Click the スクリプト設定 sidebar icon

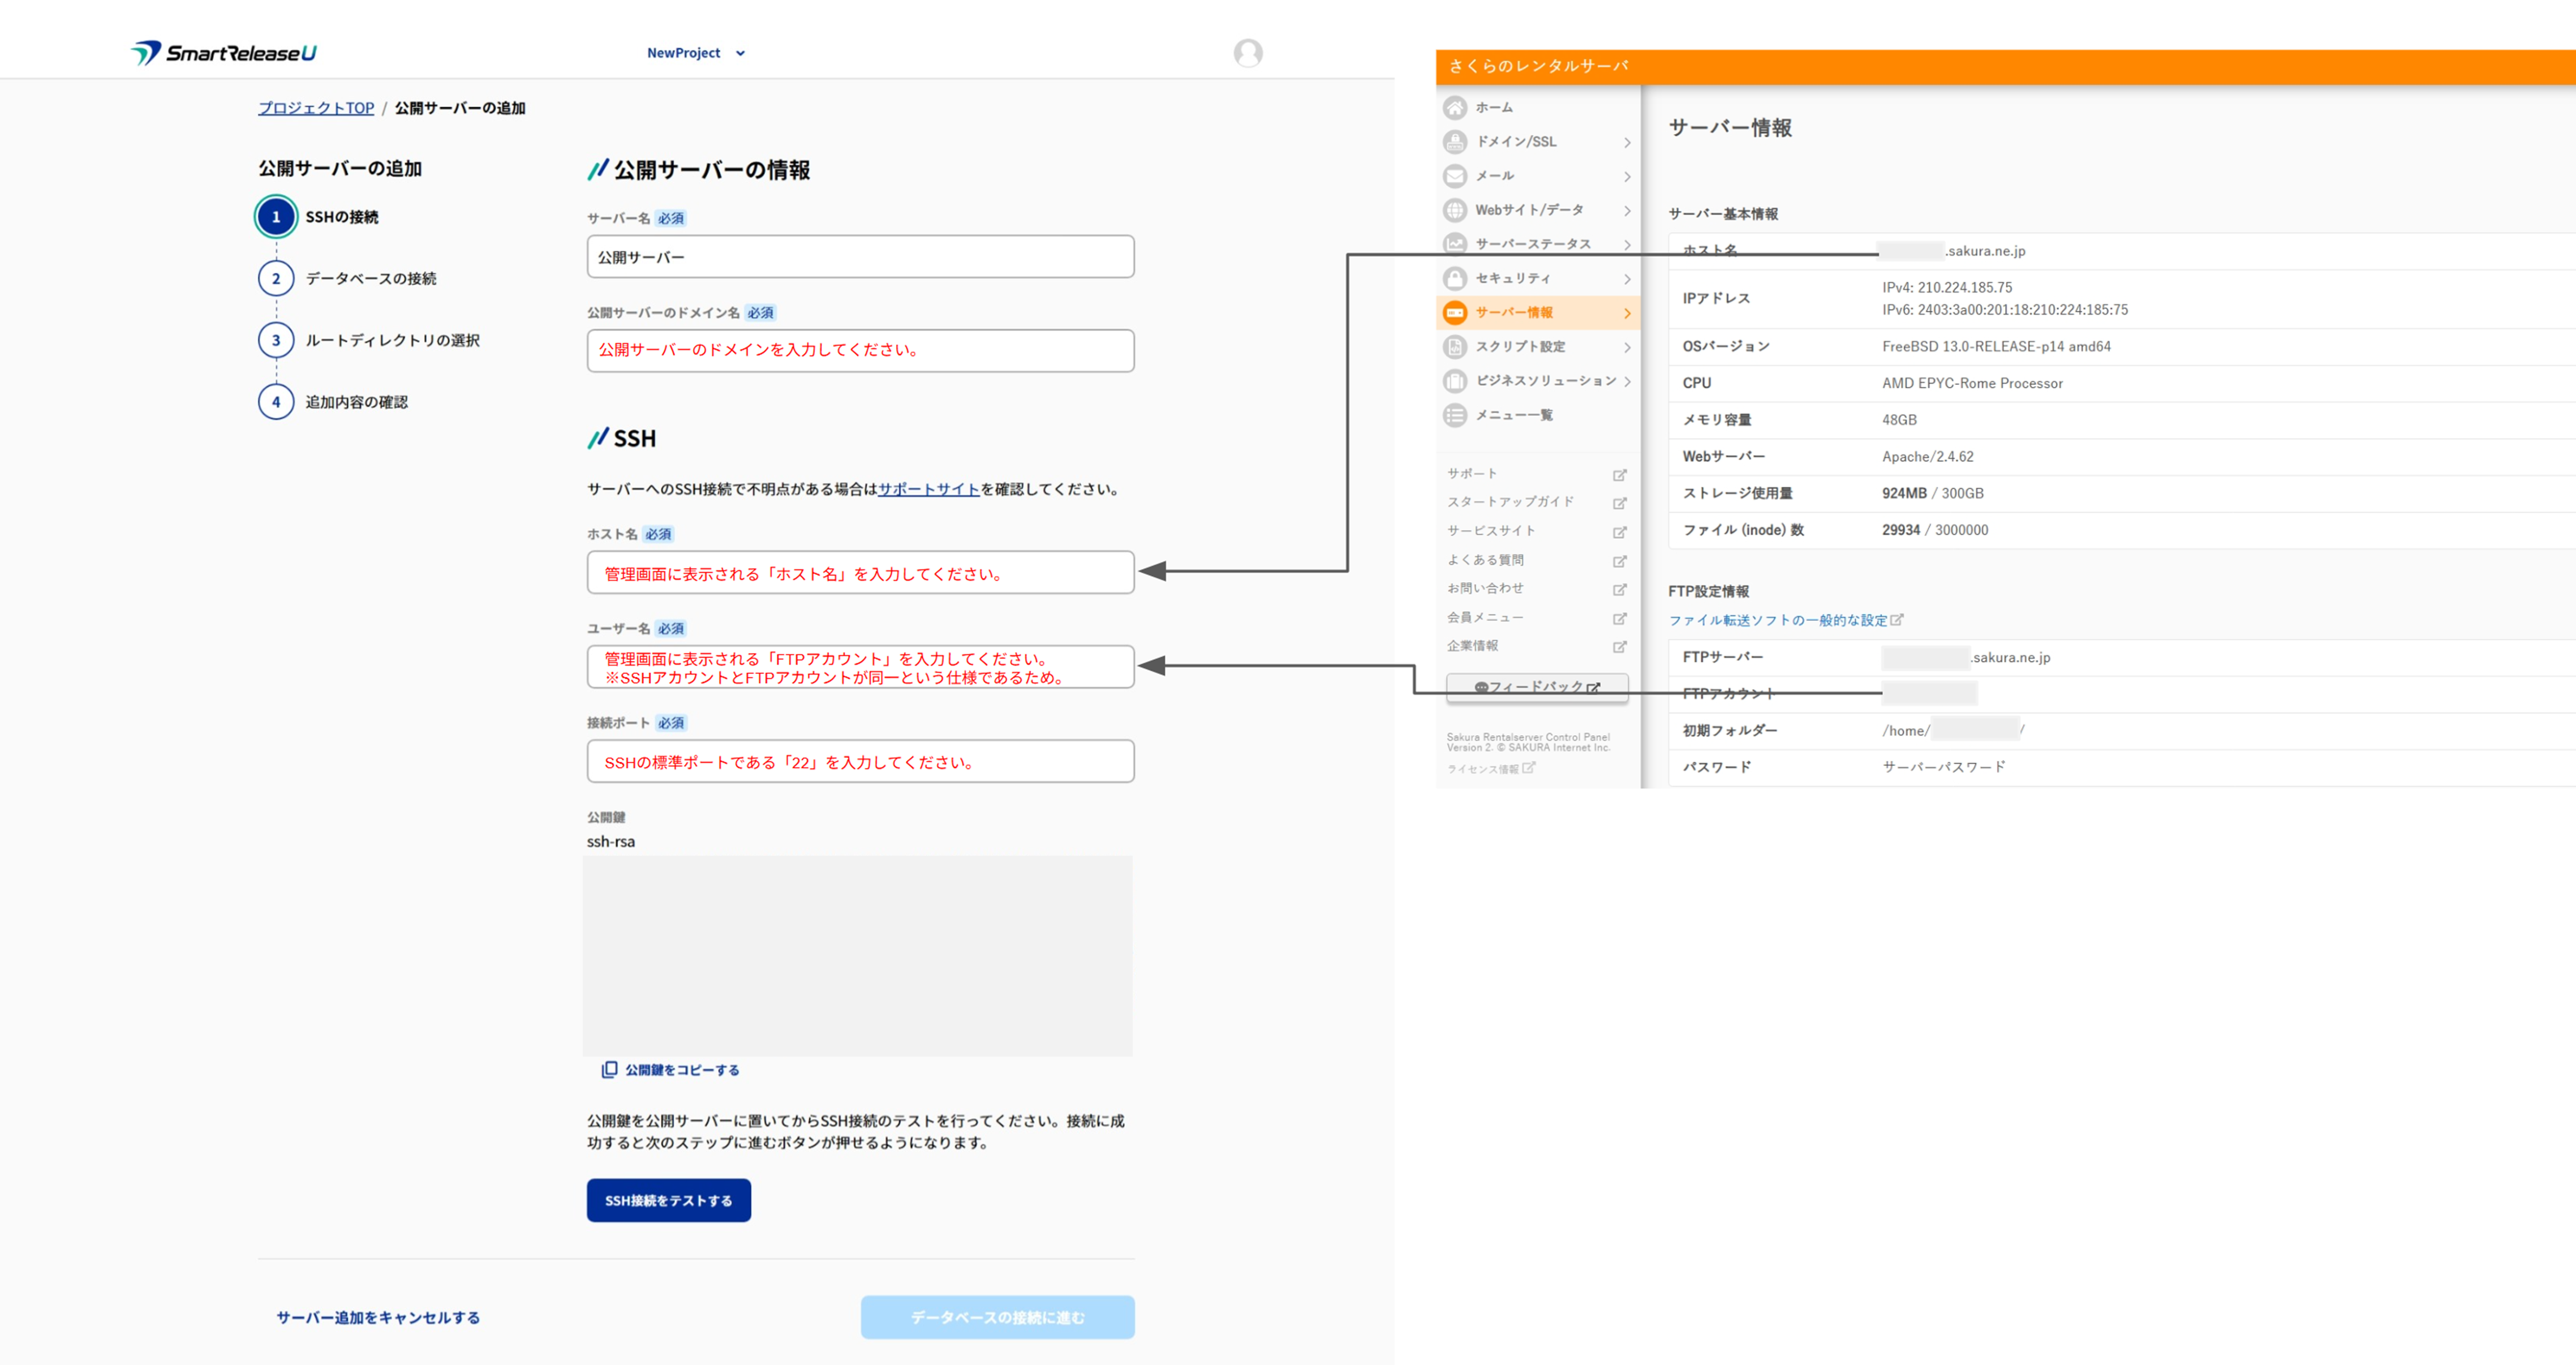pos(1455,347)
